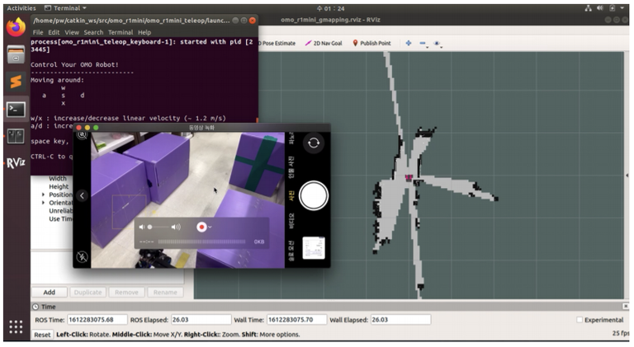This screenshot has height=347, width=634.
Task: Open the terminal Edit menu
Action: click(54, 32)
